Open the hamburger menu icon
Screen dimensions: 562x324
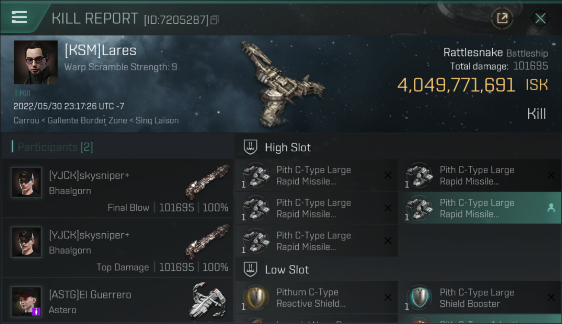19,17
